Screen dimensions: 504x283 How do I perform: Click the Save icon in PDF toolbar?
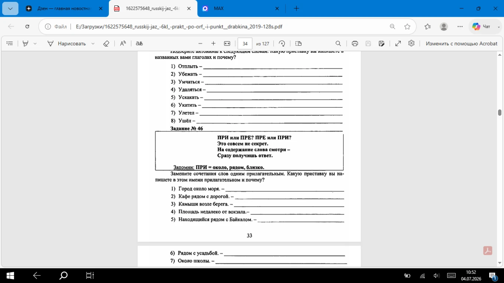(x=368, y=43)
